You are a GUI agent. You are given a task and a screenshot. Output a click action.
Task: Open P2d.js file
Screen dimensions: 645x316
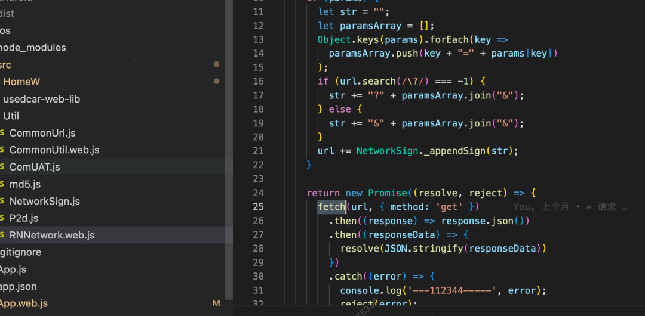(x=24, y=218)
